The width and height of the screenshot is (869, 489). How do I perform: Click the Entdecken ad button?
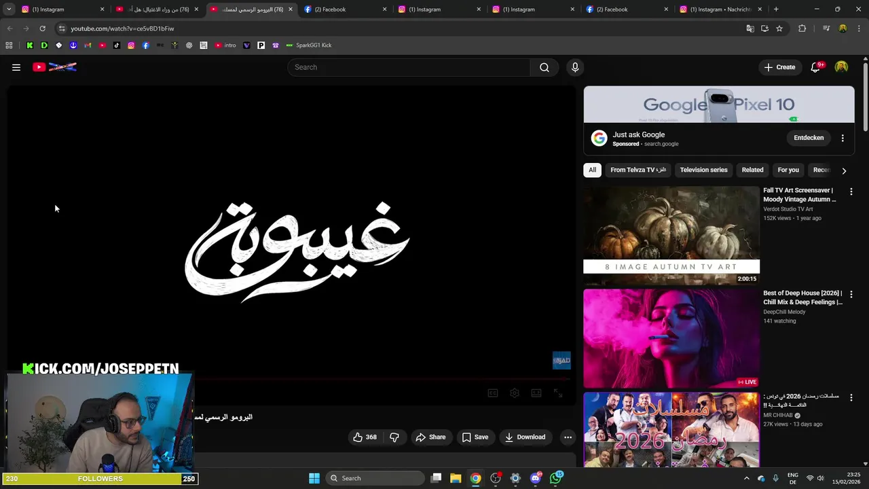pyautogui.click(x=809, y=138)
